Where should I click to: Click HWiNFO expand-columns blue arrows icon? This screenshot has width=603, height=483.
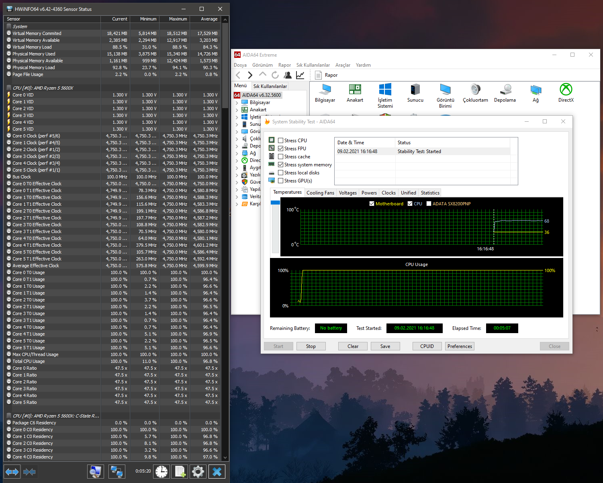12,471
